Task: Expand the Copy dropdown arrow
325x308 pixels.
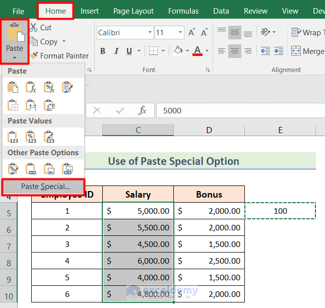Action: tap(64, 41)
